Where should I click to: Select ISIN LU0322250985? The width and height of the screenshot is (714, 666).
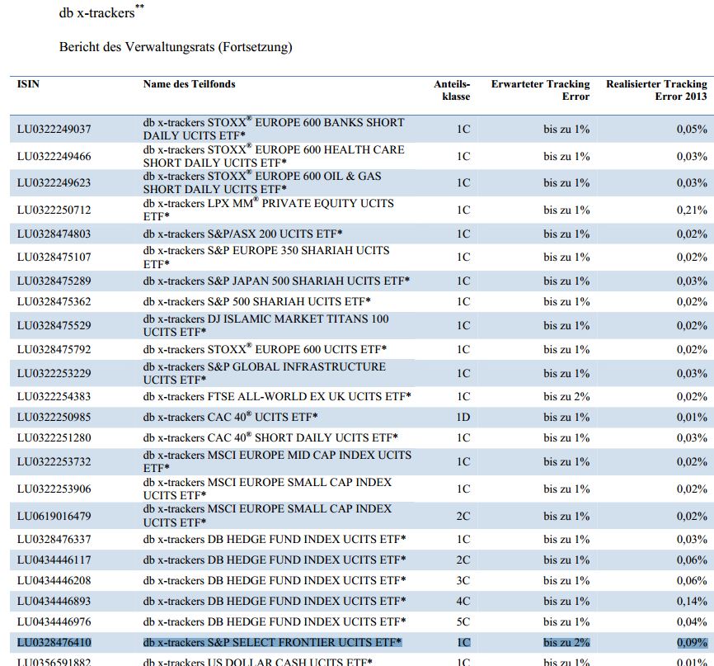[x=54, y=417]
